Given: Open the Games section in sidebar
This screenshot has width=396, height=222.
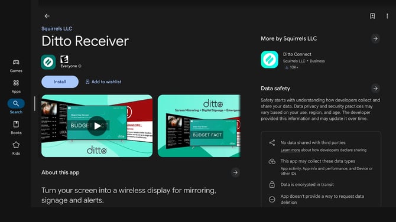Looking at the screenshot, I should (x=16, y=66).
